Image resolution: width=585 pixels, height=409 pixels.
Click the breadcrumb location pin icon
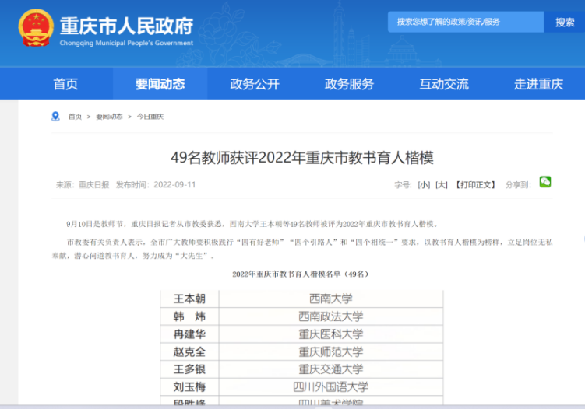tap(55, 117)
